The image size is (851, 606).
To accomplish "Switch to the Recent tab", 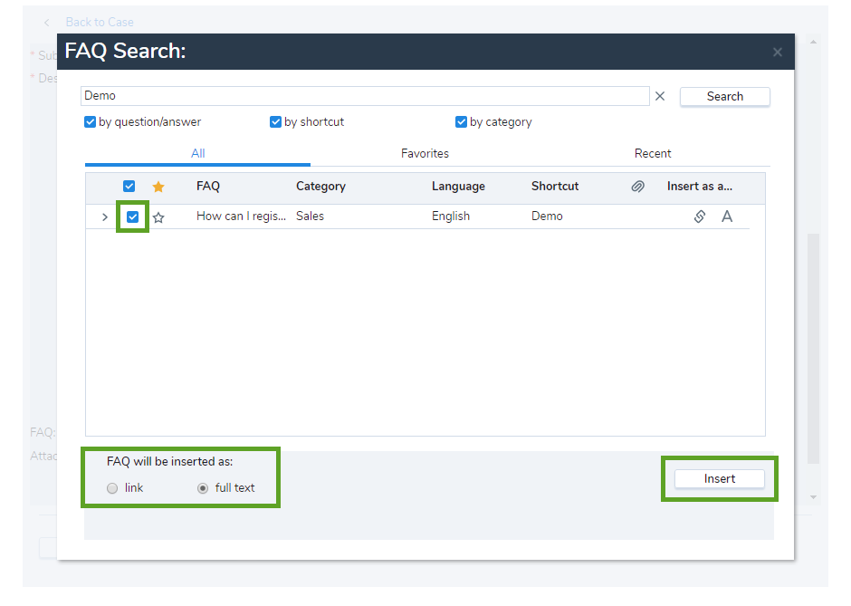I will [653, 154].
